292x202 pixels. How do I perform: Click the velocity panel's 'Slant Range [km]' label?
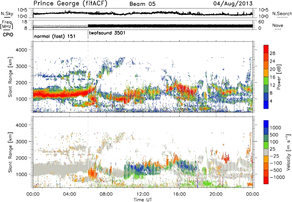[x=10, y=152]
